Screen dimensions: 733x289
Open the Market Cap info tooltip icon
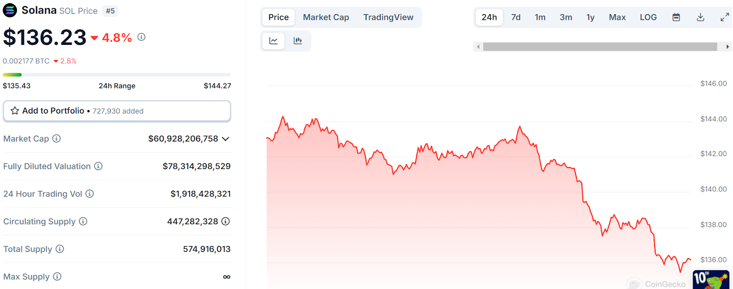coord(57,138)
